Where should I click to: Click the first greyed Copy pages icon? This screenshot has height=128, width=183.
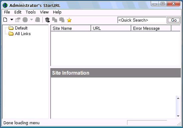pyautogui.click(x=55, y=20)
